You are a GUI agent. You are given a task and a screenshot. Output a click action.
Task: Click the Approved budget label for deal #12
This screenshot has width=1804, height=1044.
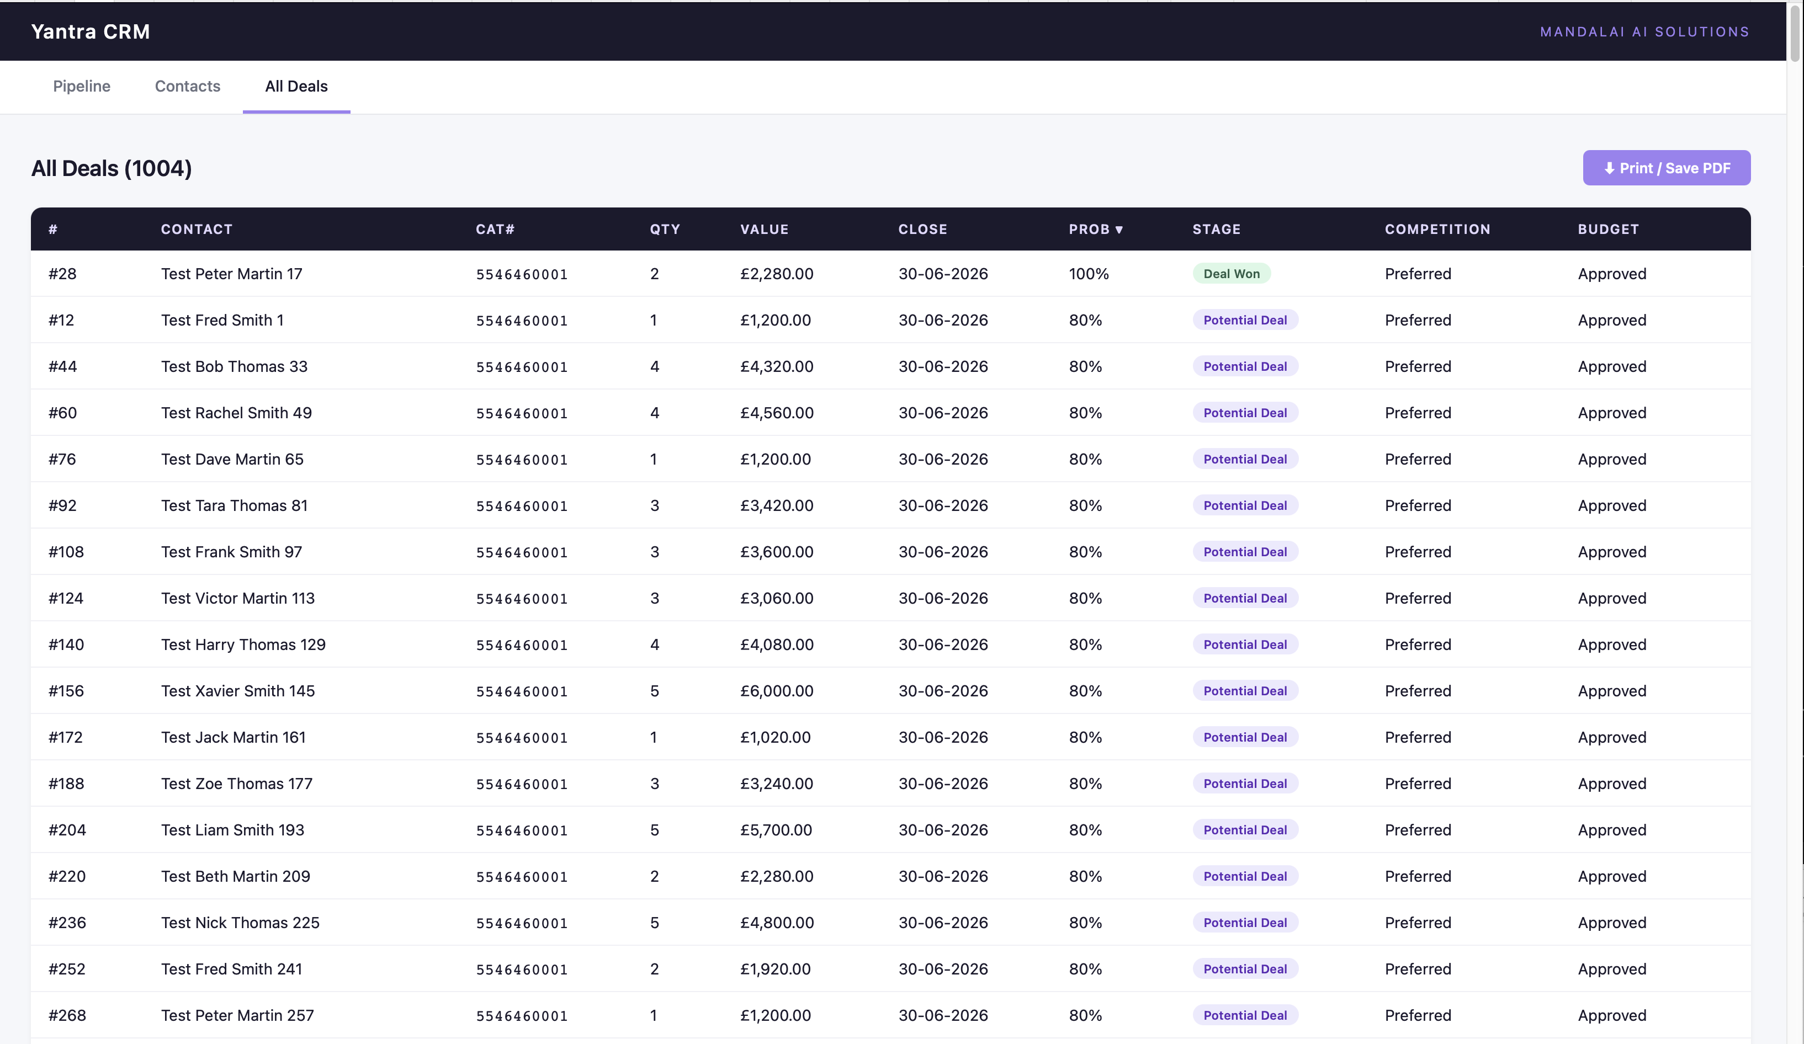point(1611,320)
